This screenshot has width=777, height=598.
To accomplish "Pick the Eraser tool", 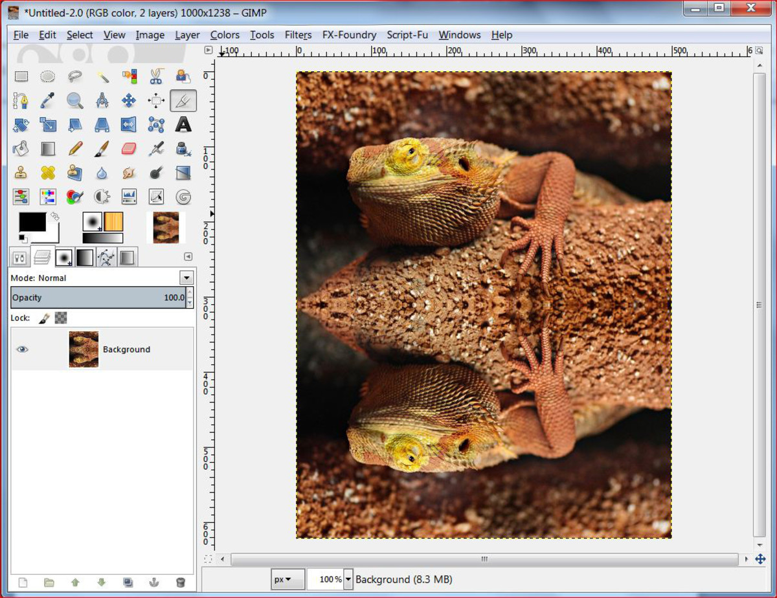I will coord(128,148).
